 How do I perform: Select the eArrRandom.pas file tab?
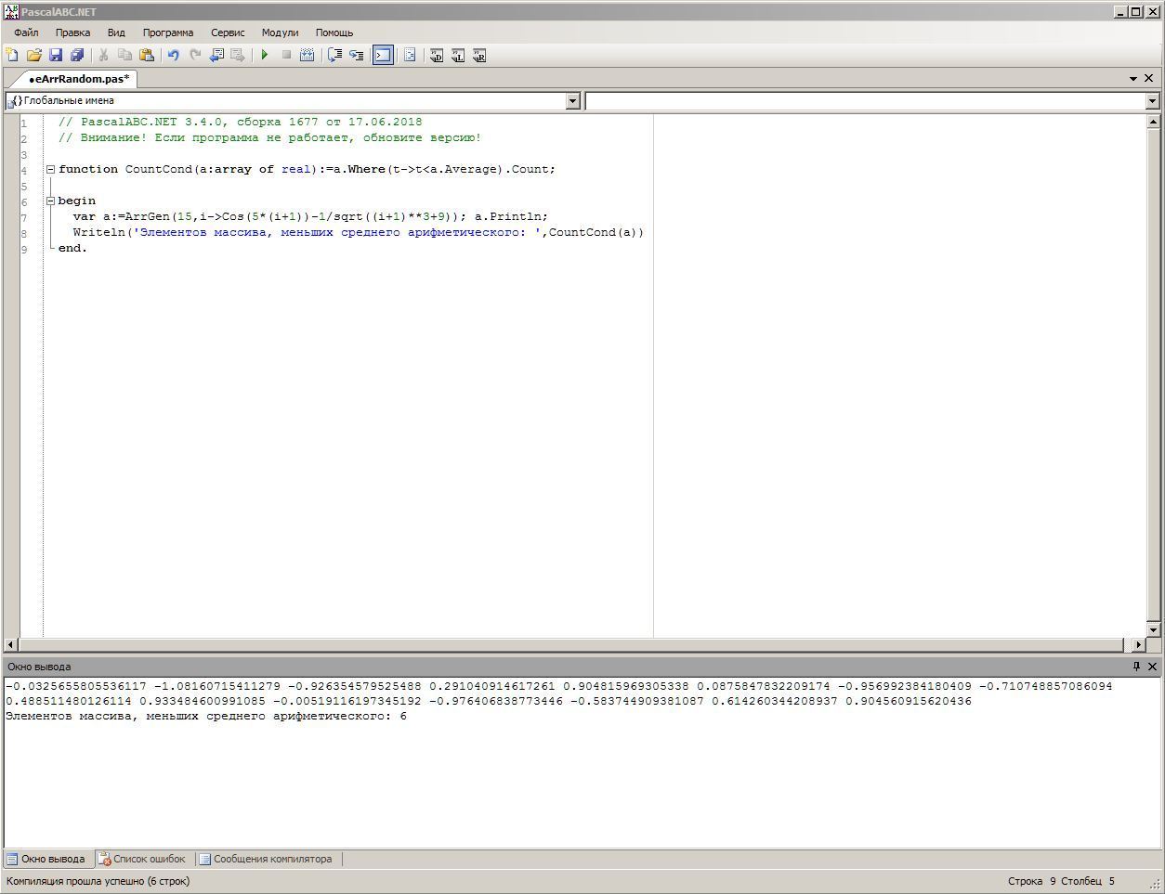78,79
